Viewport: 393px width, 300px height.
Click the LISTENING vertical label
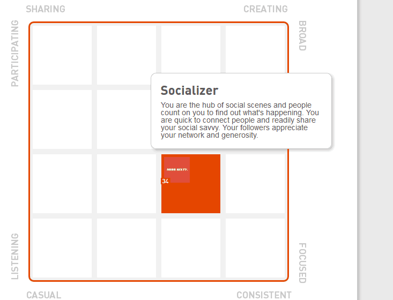coord(15,256)
